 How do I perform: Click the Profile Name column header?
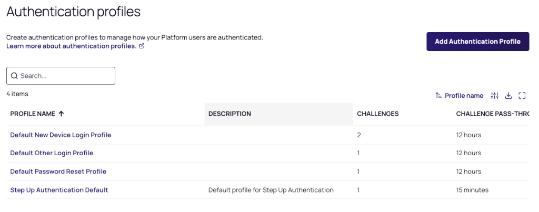click(x=33, y=114)
